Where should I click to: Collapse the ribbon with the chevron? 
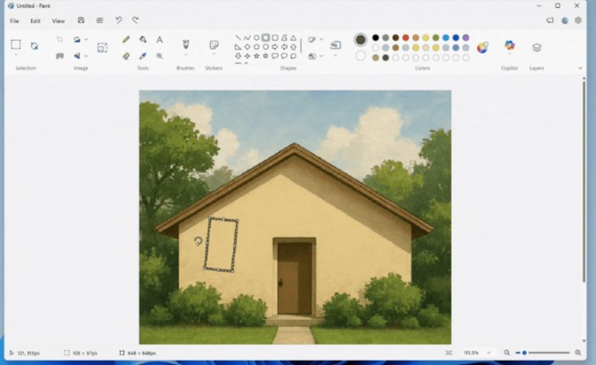[x=580, y=68]
